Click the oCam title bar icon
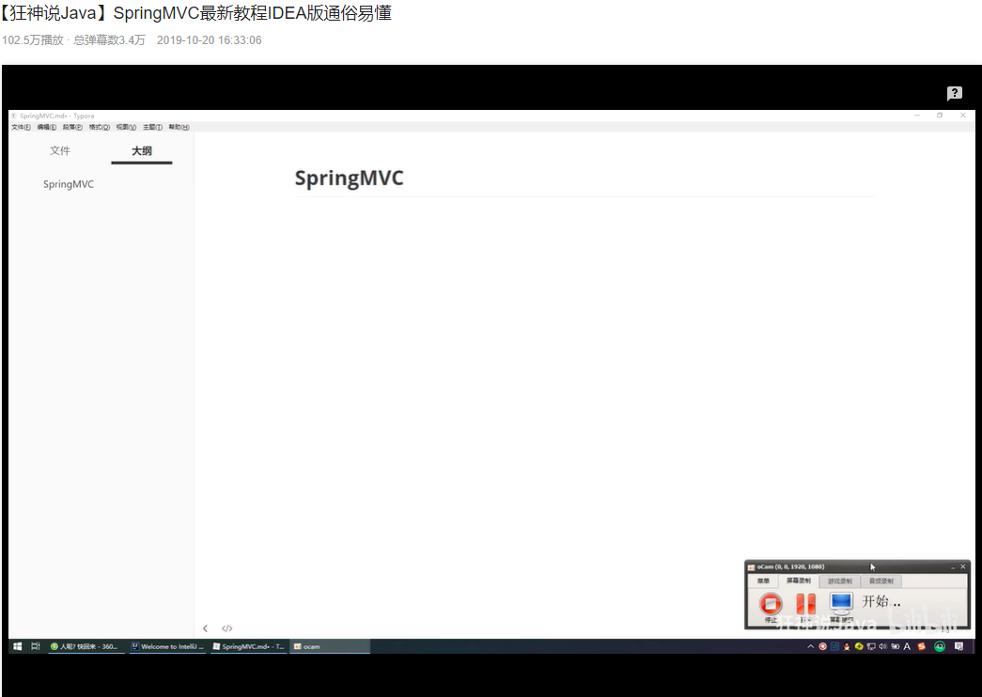 752,566
